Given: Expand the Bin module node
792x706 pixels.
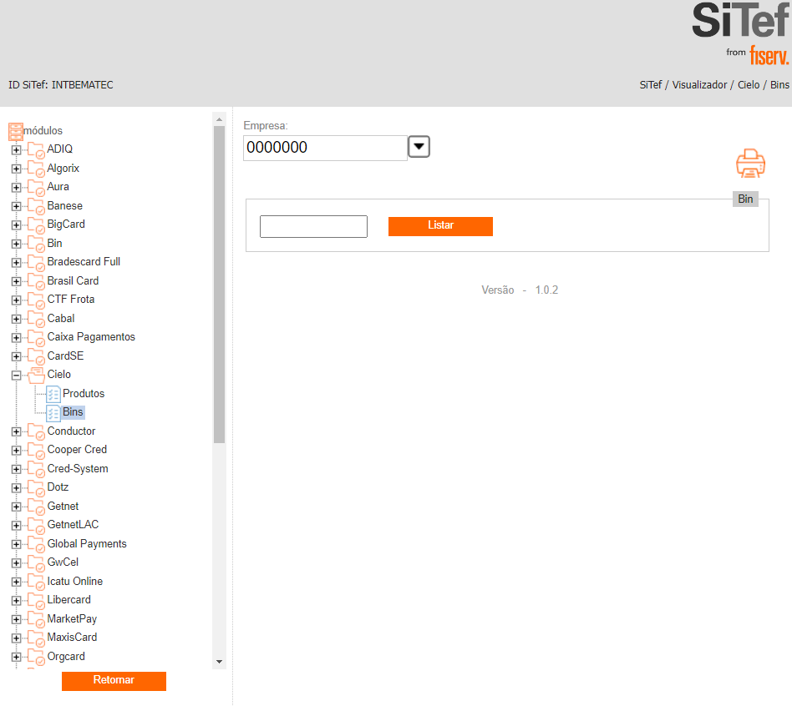Looking at the screenshot, I should point(16,244).
